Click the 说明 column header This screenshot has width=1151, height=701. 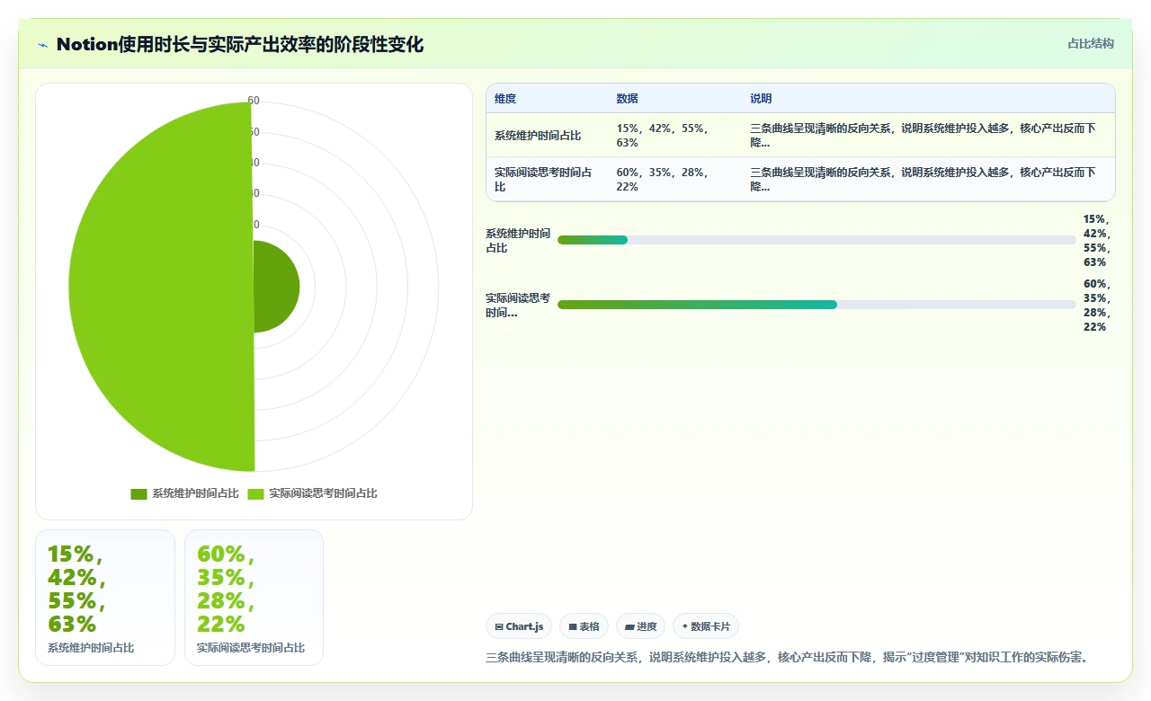click(761, 99)
